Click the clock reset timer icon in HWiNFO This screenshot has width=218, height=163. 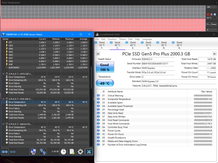[63, 152]
